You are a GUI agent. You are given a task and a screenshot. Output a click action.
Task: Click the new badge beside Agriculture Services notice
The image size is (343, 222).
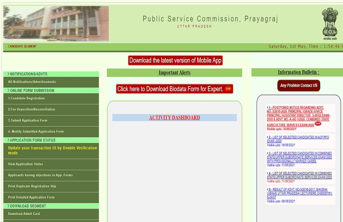pyautogui.click(x=318, y=123)
